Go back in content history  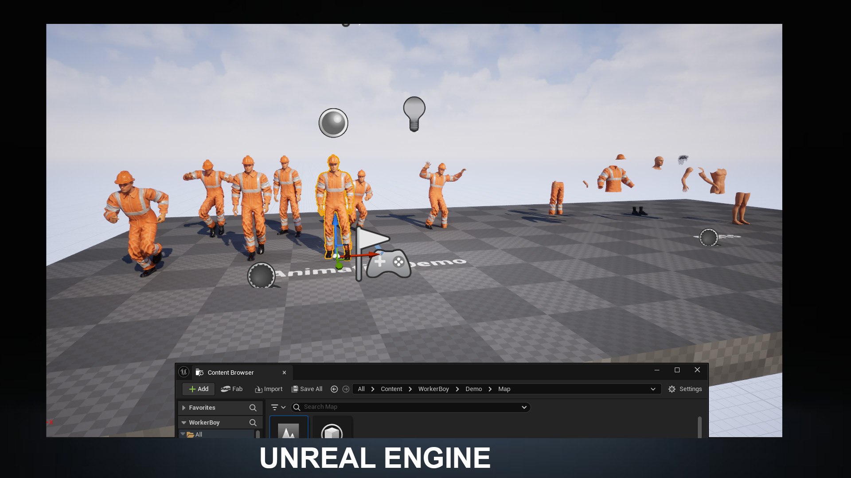pos(334,389)
